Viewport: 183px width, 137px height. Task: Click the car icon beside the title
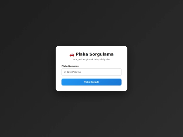[x=72, y=55]
